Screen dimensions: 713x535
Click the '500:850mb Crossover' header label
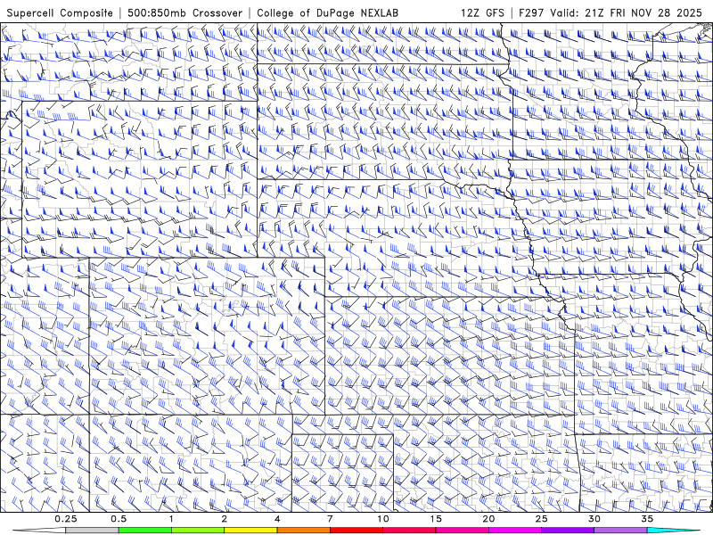tap(184, 12)
